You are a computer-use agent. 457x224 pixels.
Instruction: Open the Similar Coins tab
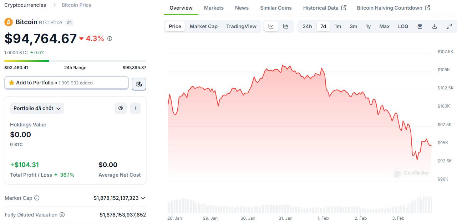tap(276, 8)
